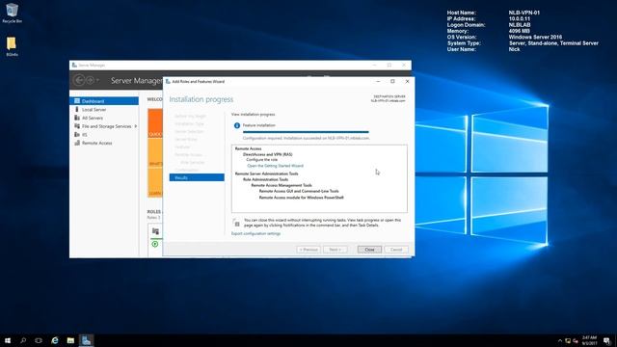Viewport: 617px width, 347px height.
Task: Open File Explorer from the taskbar
Action: [70, 340]
